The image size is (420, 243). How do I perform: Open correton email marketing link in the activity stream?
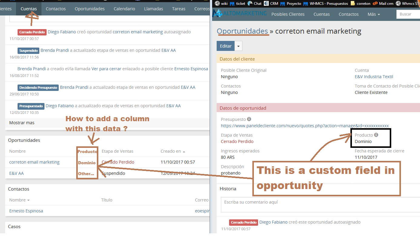(138, 32)
